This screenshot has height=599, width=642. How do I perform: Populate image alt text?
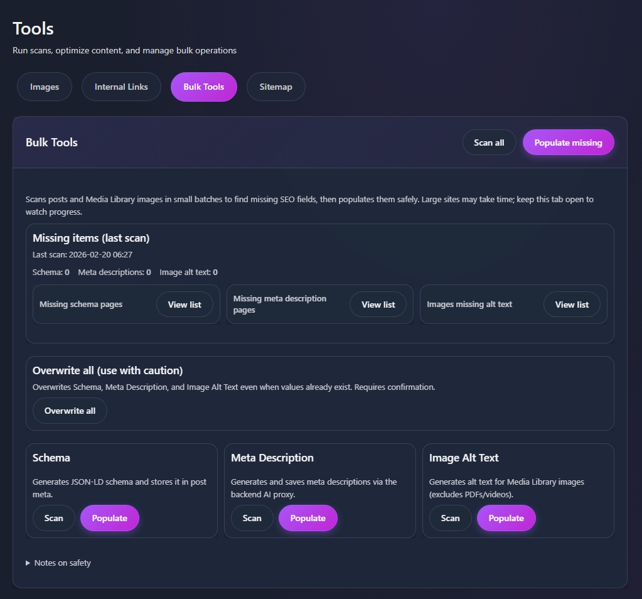pyautogui.click(x=506, y=517)
